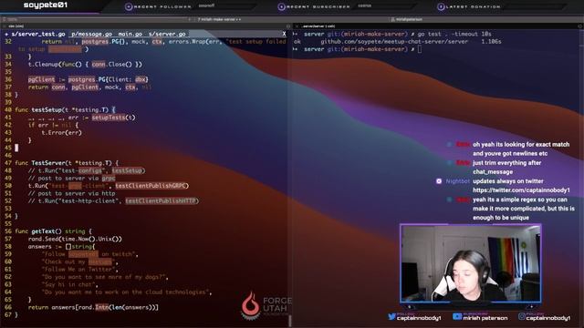Viewport: 584px width, 328px height.
Task: Click 'func TestServer(t *testing.T) {' line
Action: [67, 163]
